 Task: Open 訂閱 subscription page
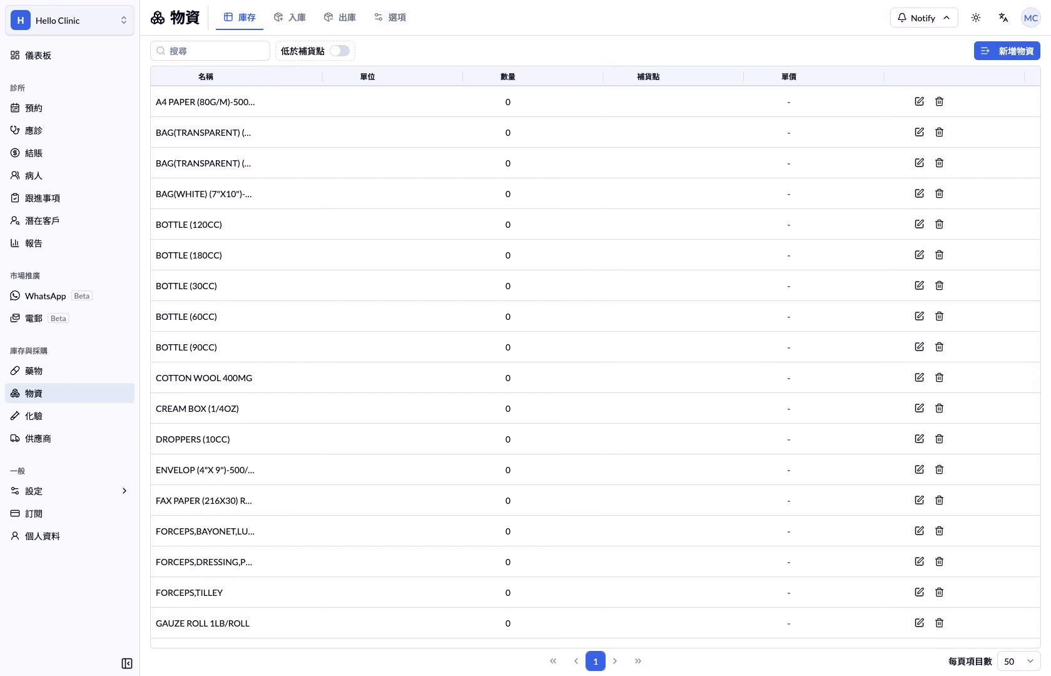pyautogui.click(x=69, y=513)
